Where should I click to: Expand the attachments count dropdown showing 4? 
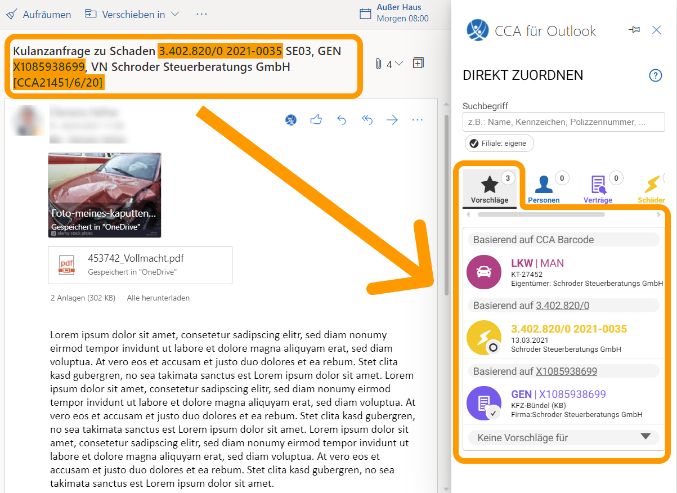(x=394, y=64)
